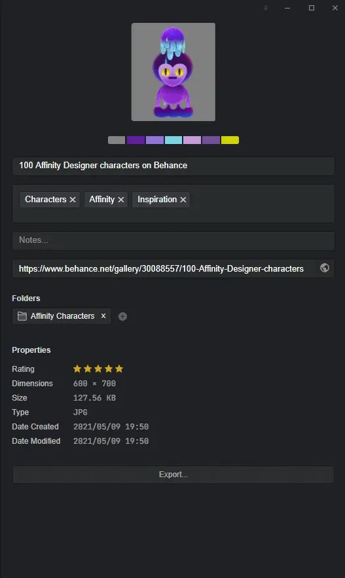The image size is (345, 578).
Task: Select the yellow color swatch
Action: click(230, 140)
